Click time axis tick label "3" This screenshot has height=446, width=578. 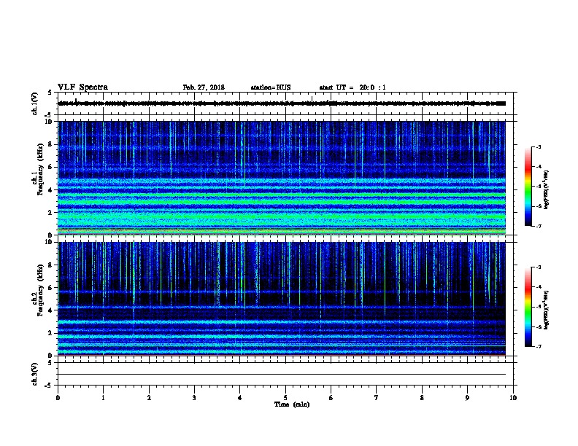pyautogui.click(x=194, y=398)
